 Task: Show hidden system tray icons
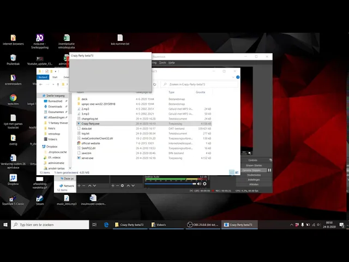tap(292, 225)
